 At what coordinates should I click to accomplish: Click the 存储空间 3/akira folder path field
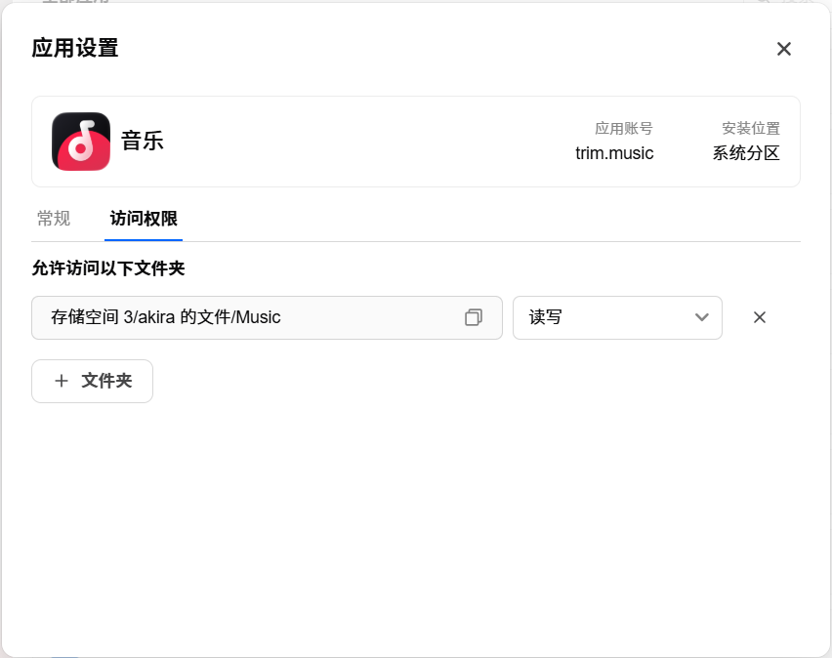[267, 317]
